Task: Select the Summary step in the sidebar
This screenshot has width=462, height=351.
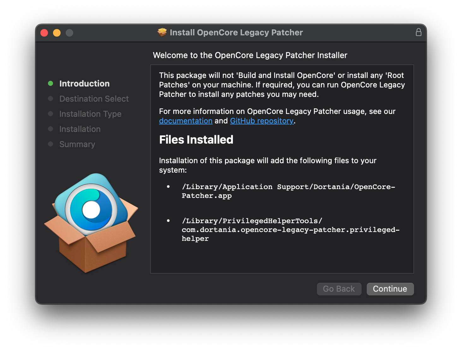Action: click(x=77, y=144)
